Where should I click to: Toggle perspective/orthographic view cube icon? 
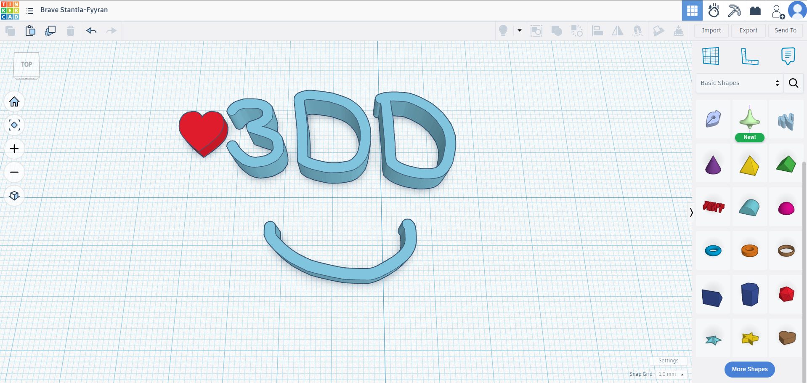14,196
